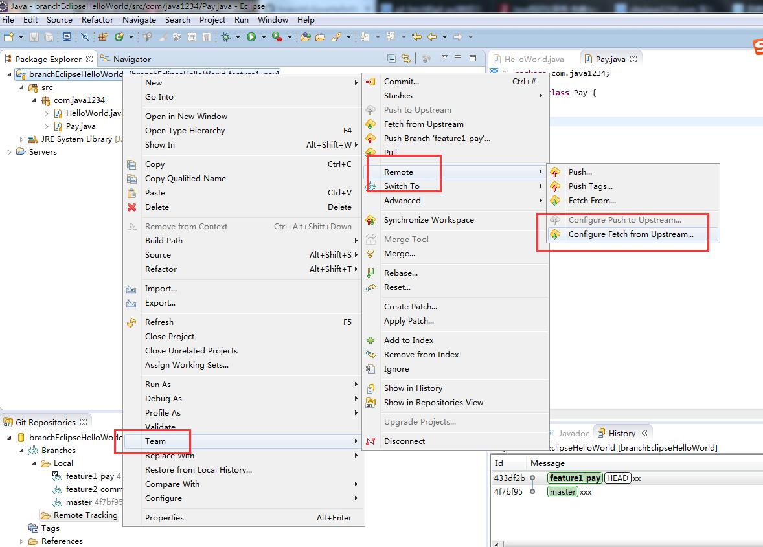Click the New wizard toolbar icon
Viewport: 763px width, 547px height.
coord(9,37)
